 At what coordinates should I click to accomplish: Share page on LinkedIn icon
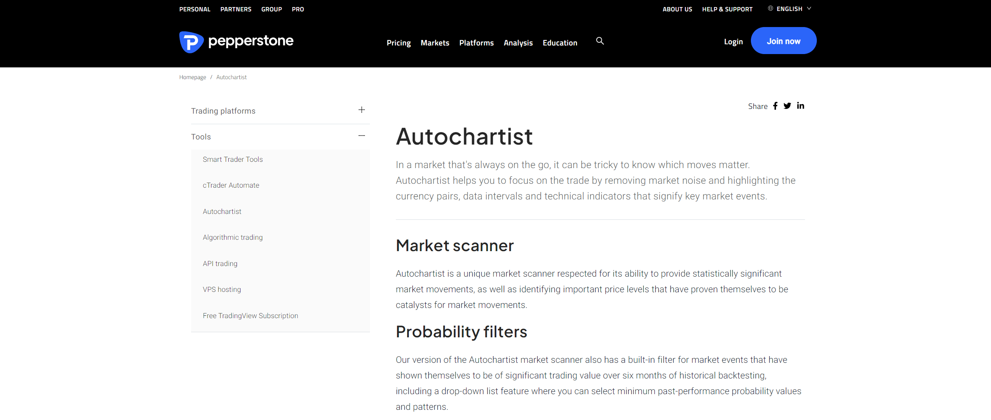pos(800,106)
